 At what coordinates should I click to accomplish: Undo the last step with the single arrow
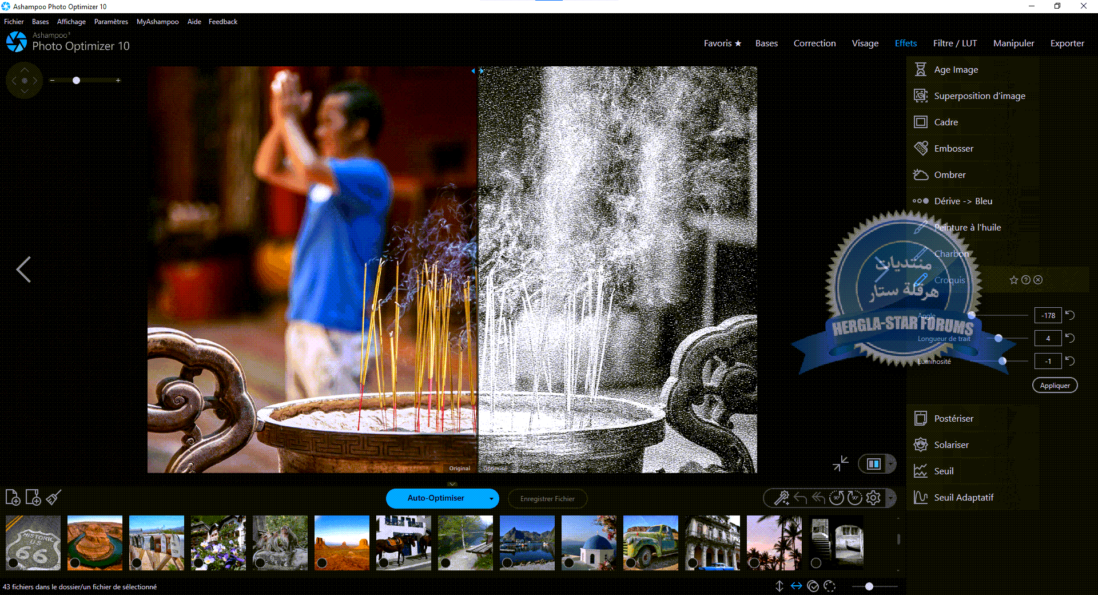coord(800,498)
